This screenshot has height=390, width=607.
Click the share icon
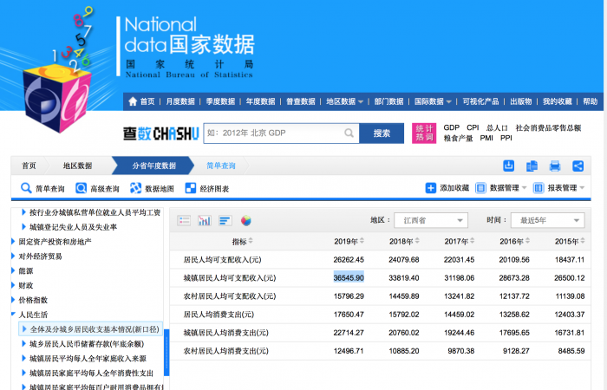(x=578, y=166)
